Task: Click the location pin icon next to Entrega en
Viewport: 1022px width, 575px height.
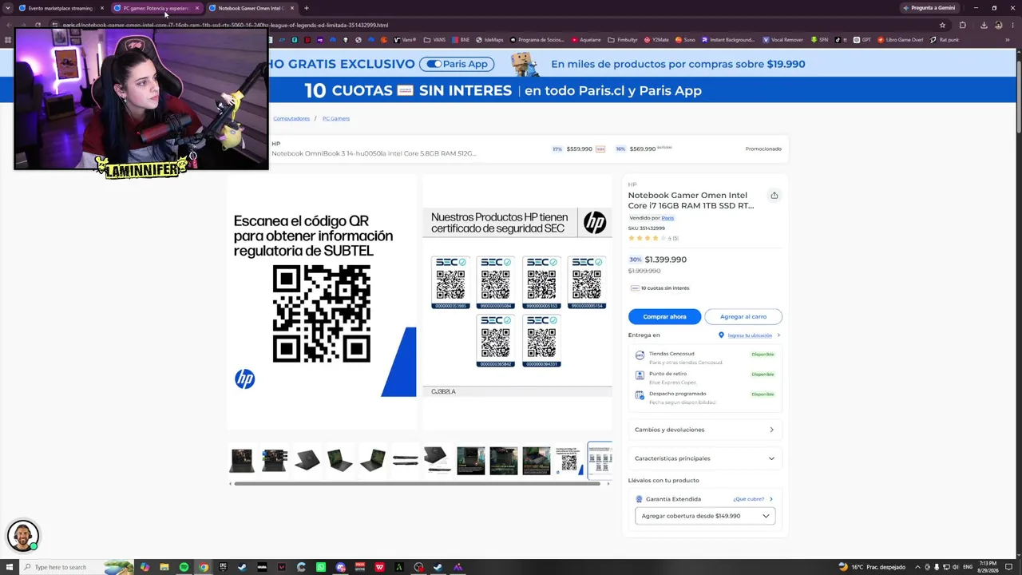Action: pos(721,335)
